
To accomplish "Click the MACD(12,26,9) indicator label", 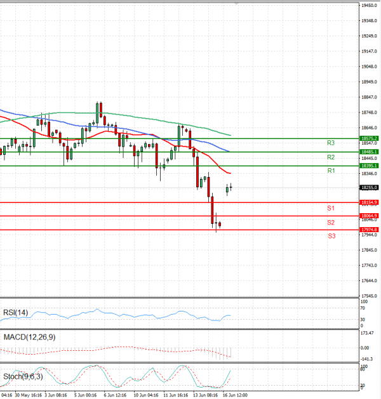I will 29,337.
